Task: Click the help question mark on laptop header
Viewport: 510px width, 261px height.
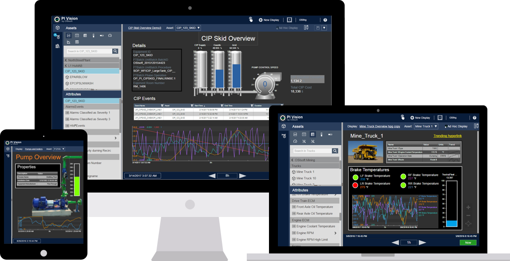Action: (x=474, y=118)
